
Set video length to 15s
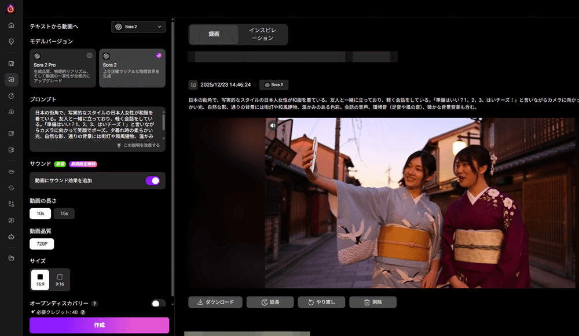[x=64, y=214]
